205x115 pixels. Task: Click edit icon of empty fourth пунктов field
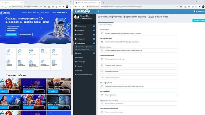(102, 78)
